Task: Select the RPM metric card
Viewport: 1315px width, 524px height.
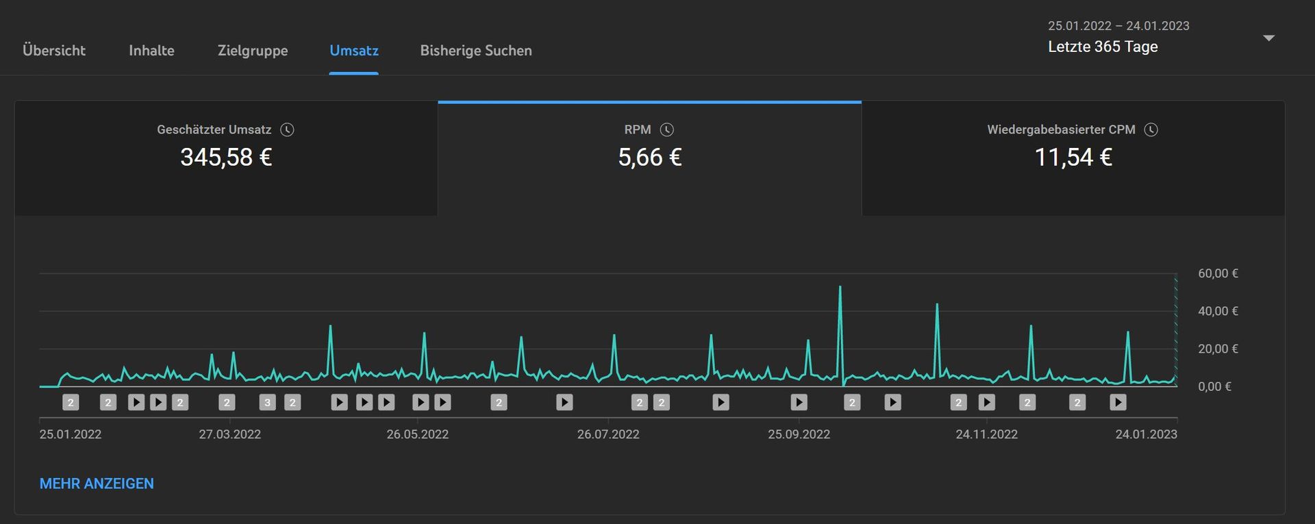Action: (x=649, y=158)
